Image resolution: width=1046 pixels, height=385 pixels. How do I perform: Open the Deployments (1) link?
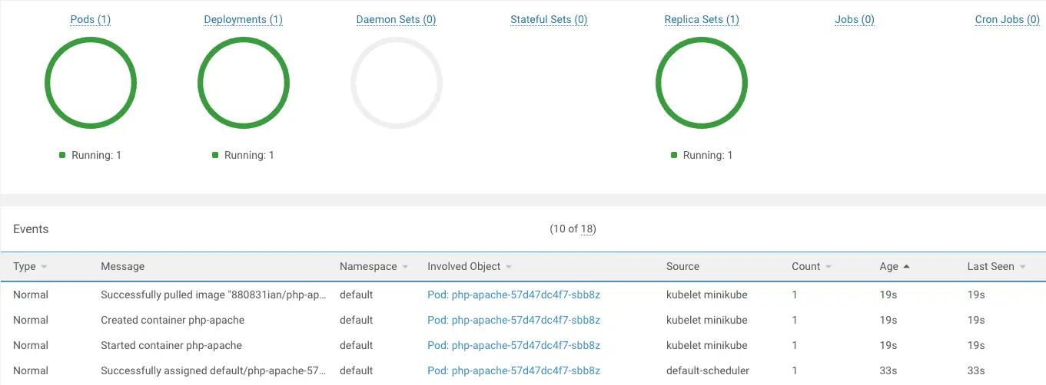(243, 20)
